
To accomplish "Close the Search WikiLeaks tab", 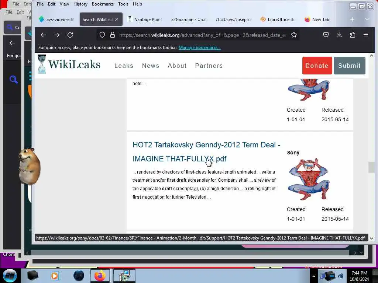I will click(x=117, y=19).
